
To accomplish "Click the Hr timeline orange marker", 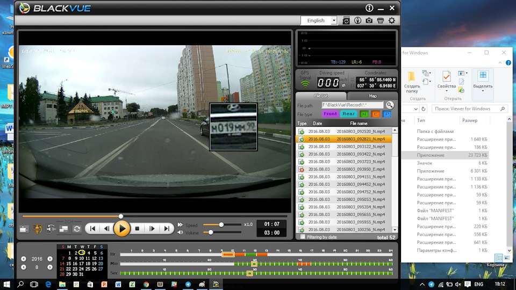I will click(228, 255).
